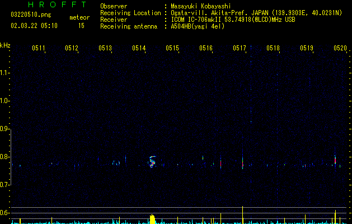Click the meteor count label
This screenshot has height=224, width=352.
(79, 17)
